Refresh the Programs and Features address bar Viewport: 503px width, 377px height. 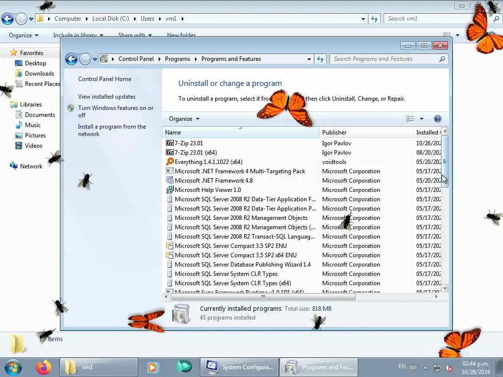320,59
